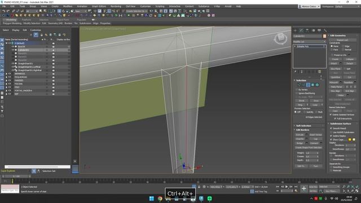This screenshot has height=203, width=361.
Task: Open the Modify command panel tab
Action: pyautogui.click(x=301, y=30)
